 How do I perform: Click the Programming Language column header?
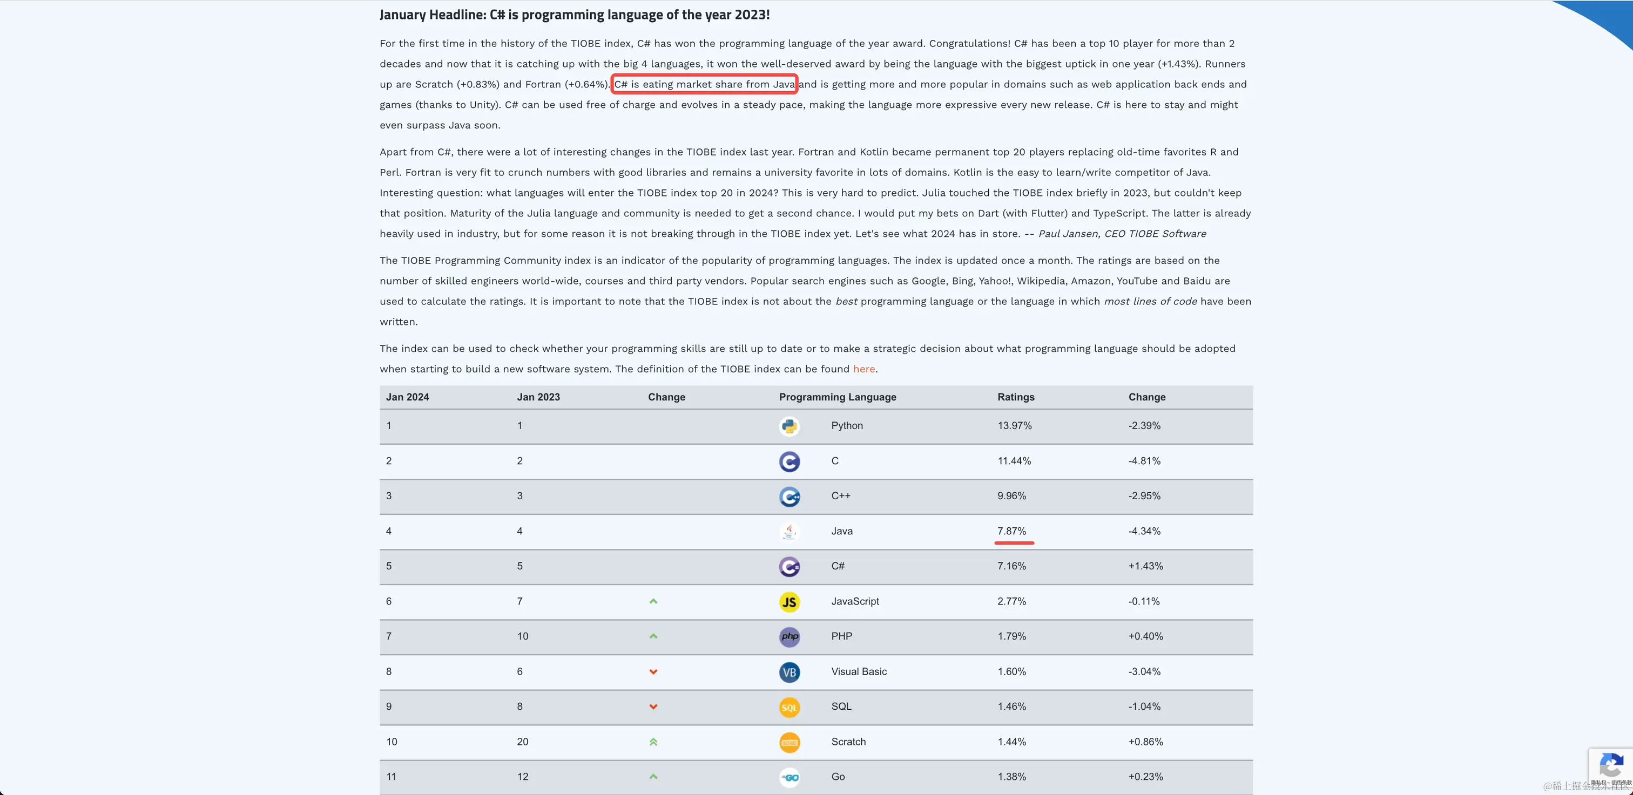pyautogui.click(x=837, y=397)
